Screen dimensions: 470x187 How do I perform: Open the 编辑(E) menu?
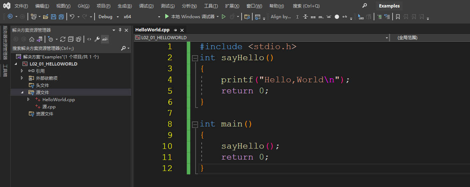click(x=42, y=6)
